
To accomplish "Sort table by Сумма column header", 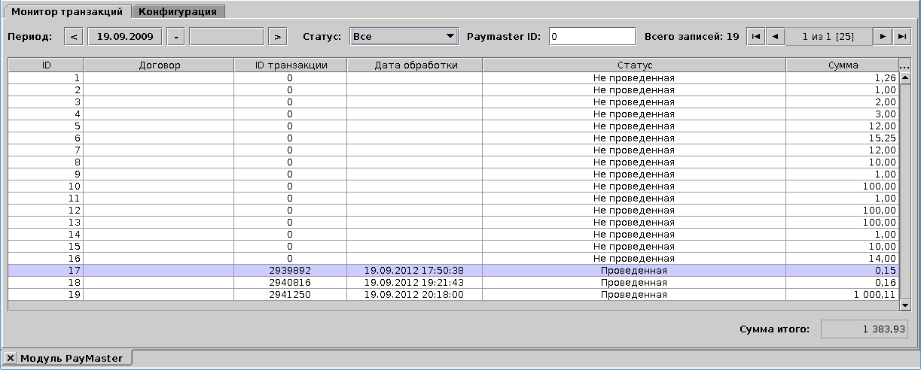I will coord(841,65).
